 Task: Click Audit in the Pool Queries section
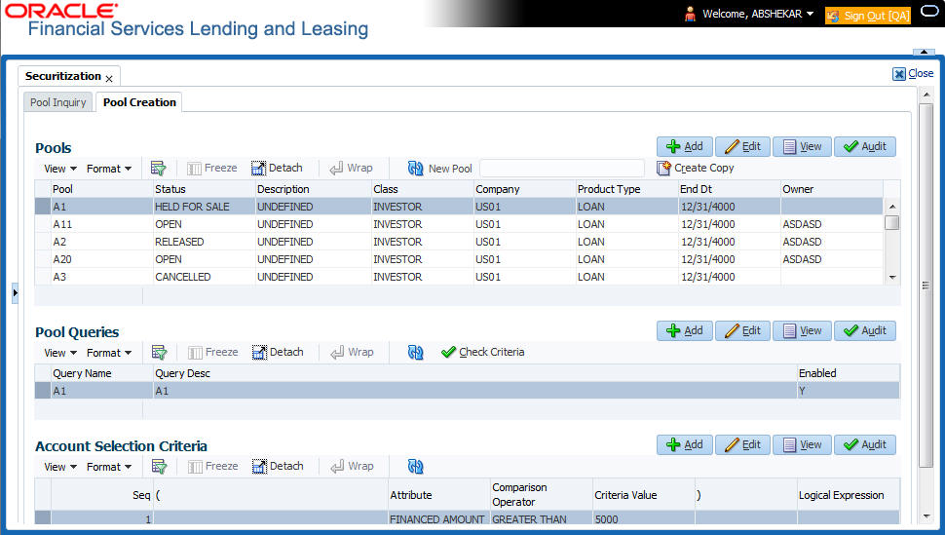[865, 330]
